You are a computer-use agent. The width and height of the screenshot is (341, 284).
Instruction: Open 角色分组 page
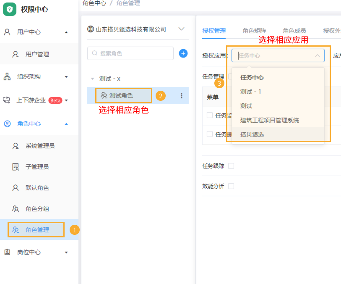[39, 209]
